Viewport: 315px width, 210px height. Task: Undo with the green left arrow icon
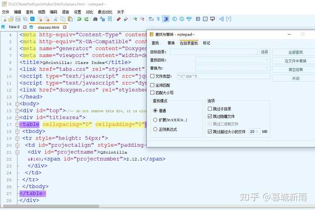pyautogui.click(x=79, y=19)
